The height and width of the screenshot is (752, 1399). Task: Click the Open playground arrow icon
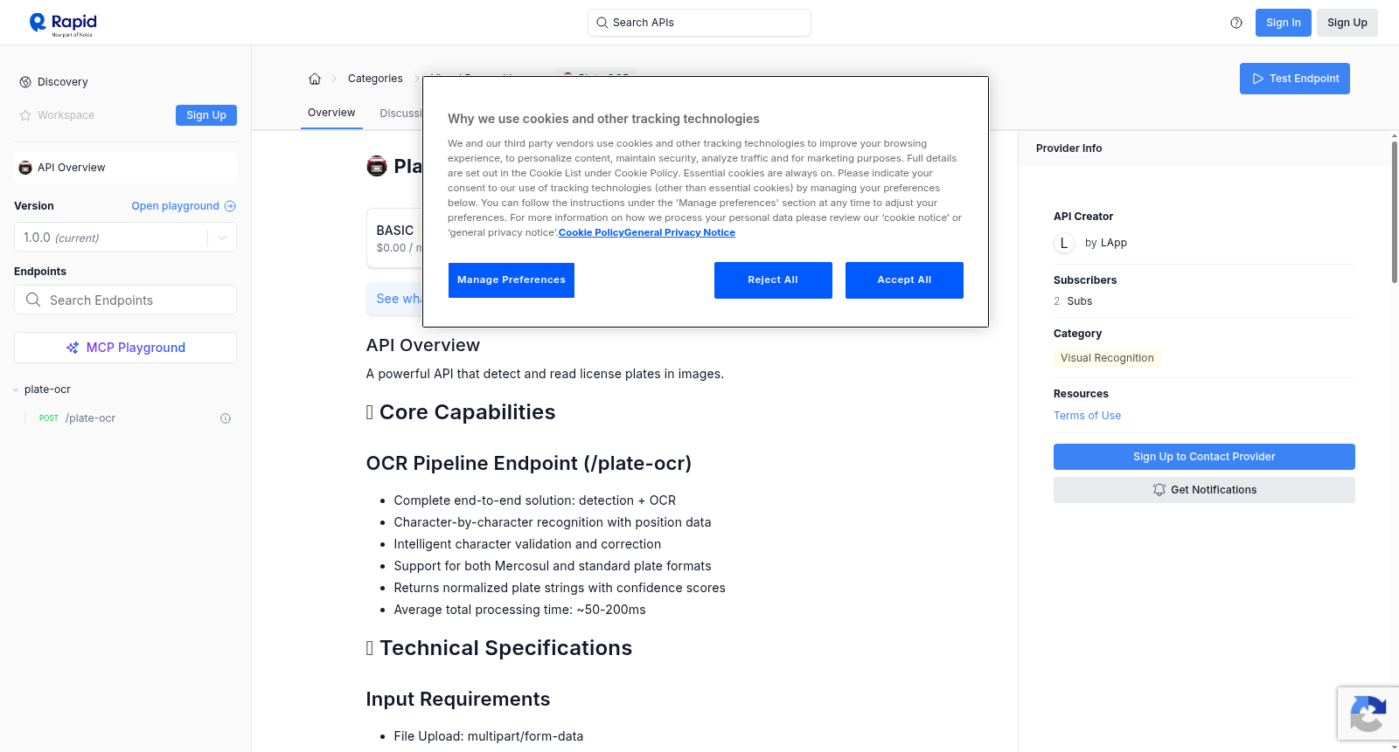point(230,206)
